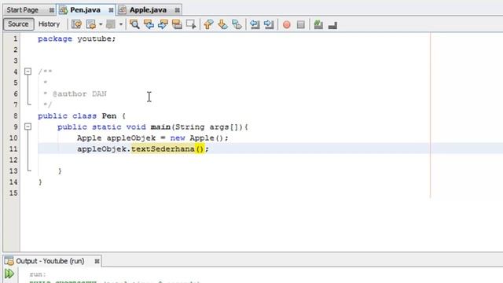Click the Pen.java file icon in tab
This screenshot has height=283, width=503.
coord(64,10)
